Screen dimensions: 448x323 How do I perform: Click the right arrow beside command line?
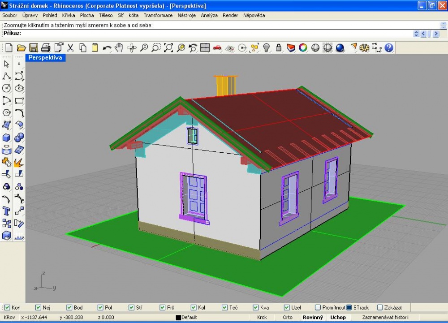pos(436,34)
